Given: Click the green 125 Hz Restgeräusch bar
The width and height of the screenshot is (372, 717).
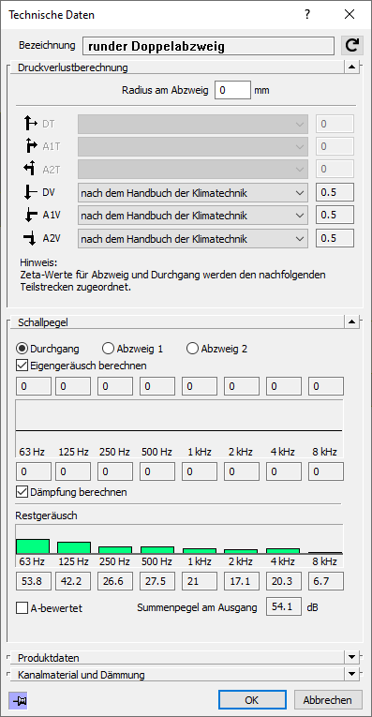Looking at the screenshot, I should 74,547.
